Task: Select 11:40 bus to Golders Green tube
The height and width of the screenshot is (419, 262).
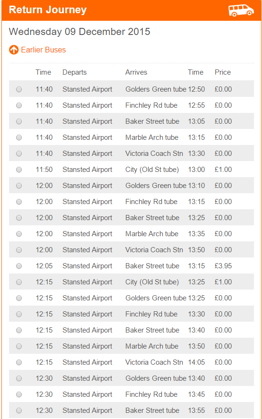Action: point(19,89)
